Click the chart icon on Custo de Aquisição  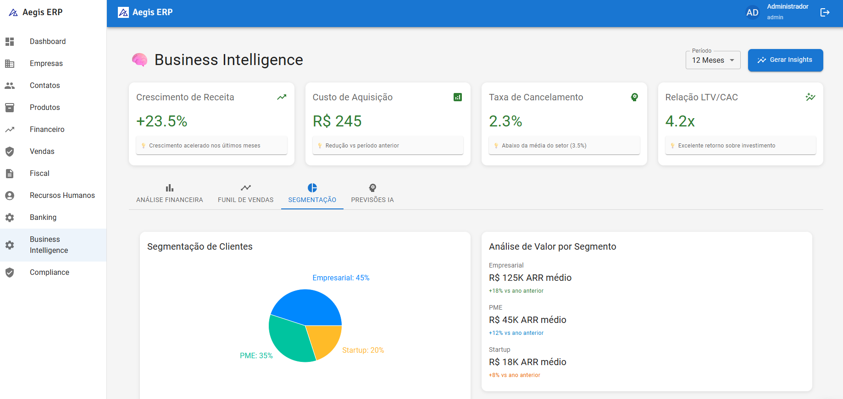point(458,97)
